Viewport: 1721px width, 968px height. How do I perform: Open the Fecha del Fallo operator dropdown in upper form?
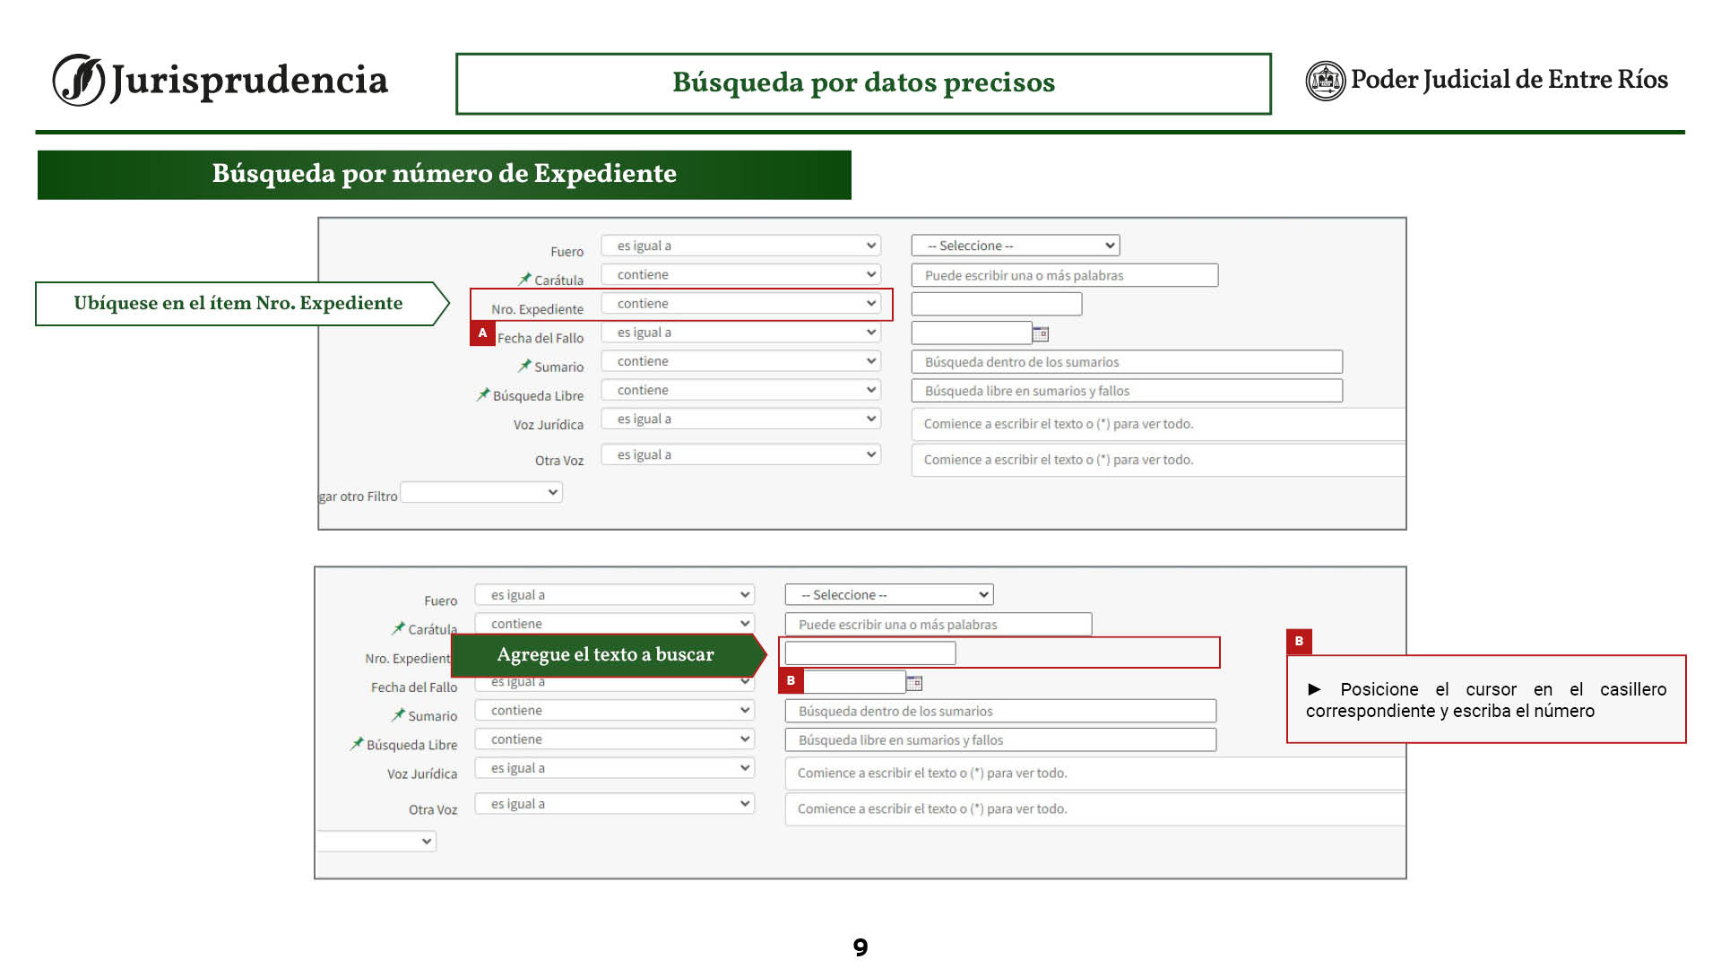coord(741,332)
